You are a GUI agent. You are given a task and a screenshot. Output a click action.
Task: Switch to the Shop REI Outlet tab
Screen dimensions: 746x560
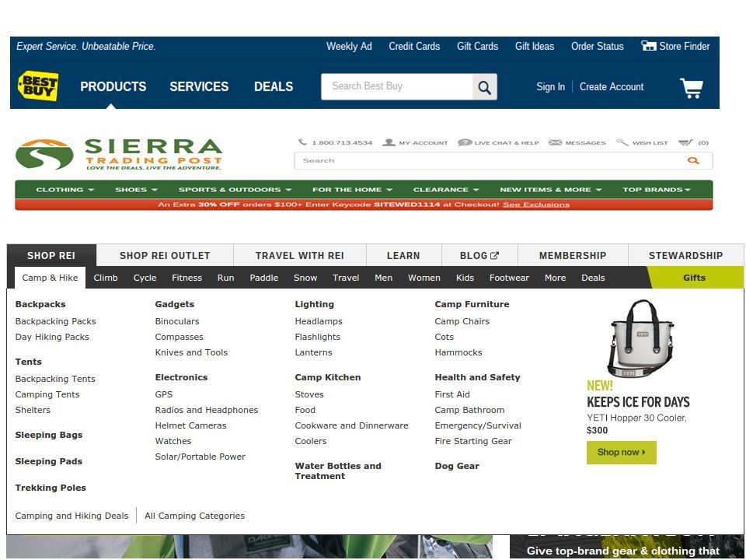[165, 256]
